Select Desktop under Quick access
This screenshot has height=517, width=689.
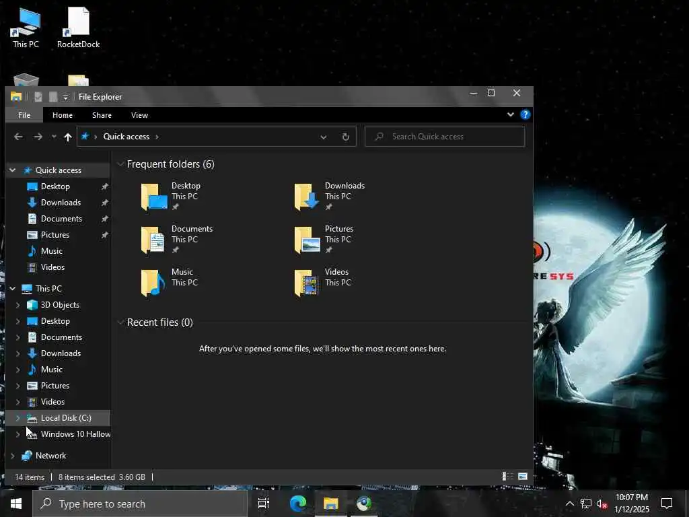[x=55, y=186]
